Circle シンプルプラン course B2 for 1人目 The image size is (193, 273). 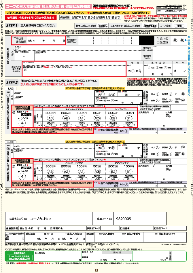click(113, 118)
